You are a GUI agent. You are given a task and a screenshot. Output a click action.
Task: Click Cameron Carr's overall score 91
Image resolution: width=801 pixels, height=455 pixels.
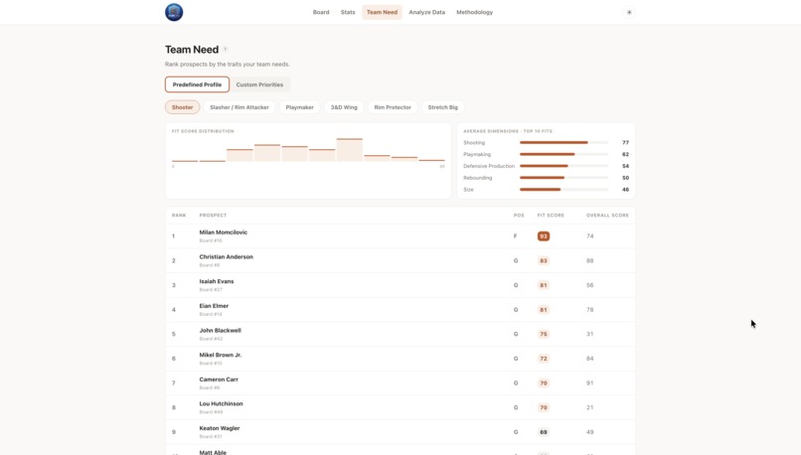590,383
